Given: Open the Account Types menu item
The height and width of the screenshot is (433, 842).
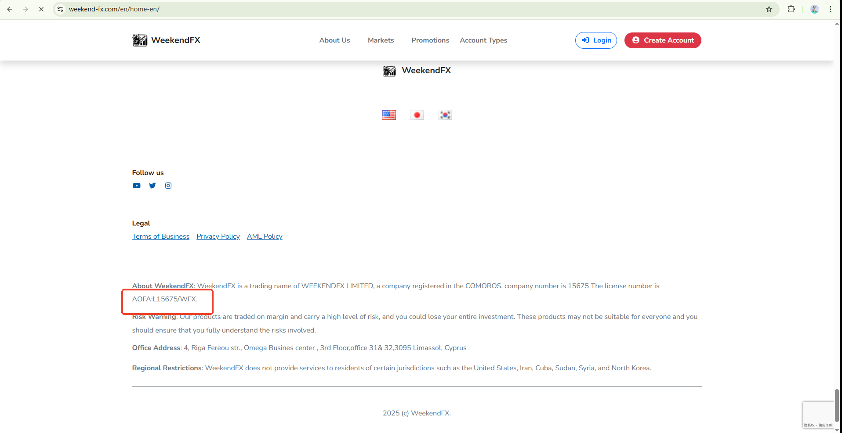Looking at the screenshot, I should pyautogui.click(x=483, y=40).
